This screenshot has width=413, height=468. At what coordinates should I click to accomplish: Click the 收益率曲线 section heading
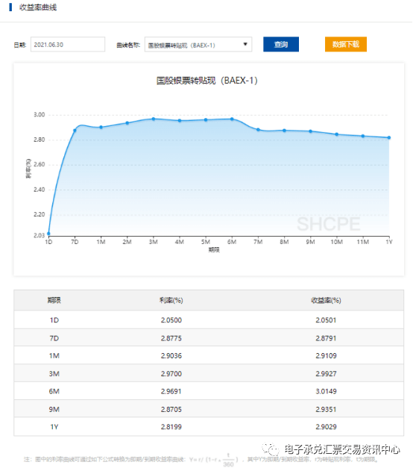point(38,7)
